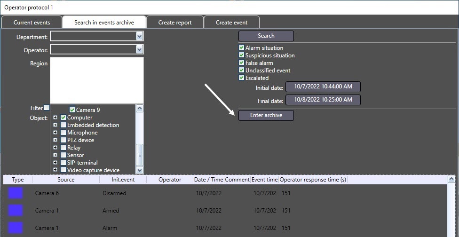Expand the PTZ device tree node
This screenshot has height=237, width=459.
[55, 140]
